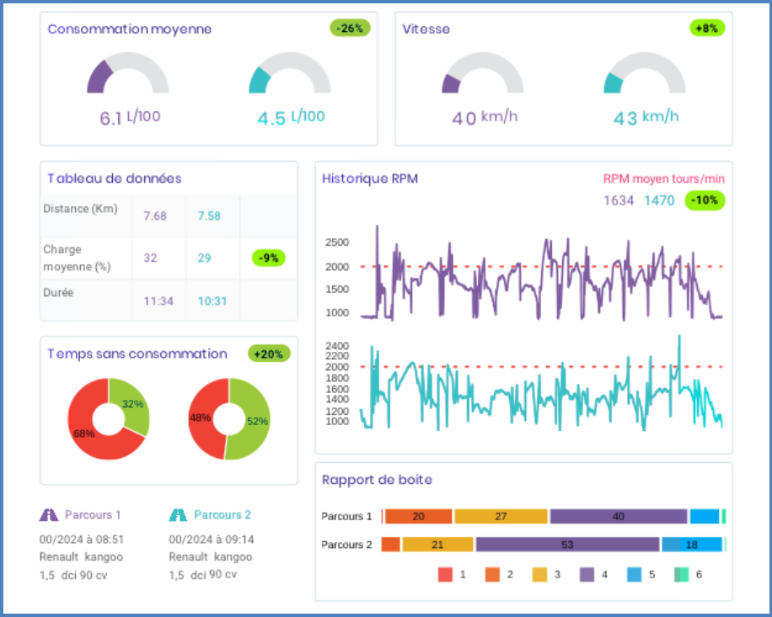Select the red legend swatch for gear 1
Image resolution: width=772 pixels, height=617 pixels.
point(445,574)
